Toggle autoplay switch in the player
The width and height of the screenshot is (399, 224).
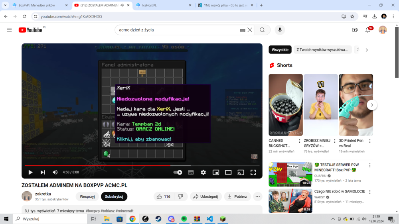tap(178, 173)
